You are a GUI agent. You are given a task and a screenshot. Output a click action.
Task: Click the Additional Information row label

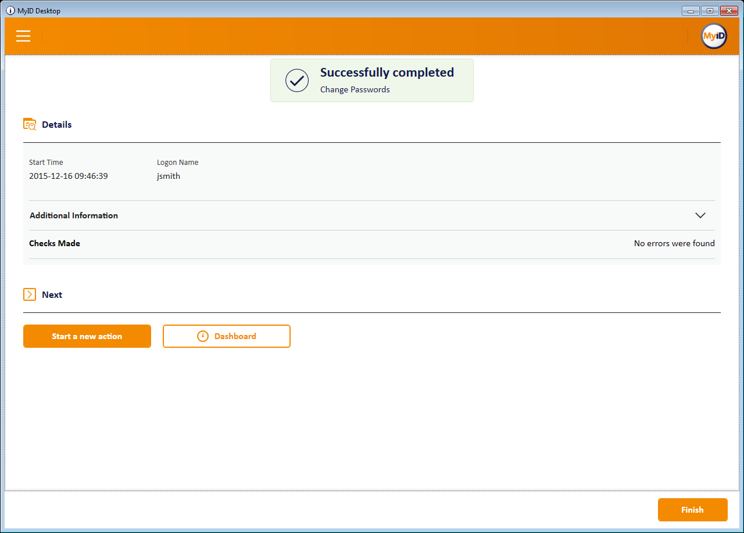[74, 215]
